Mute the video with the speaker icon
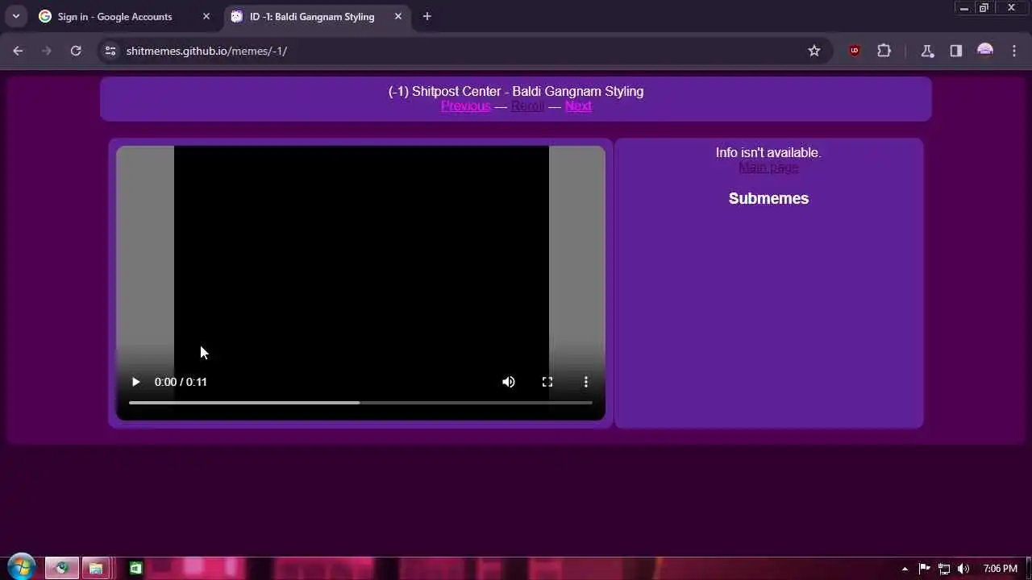Screen dimensions: 1032x580 509,382
